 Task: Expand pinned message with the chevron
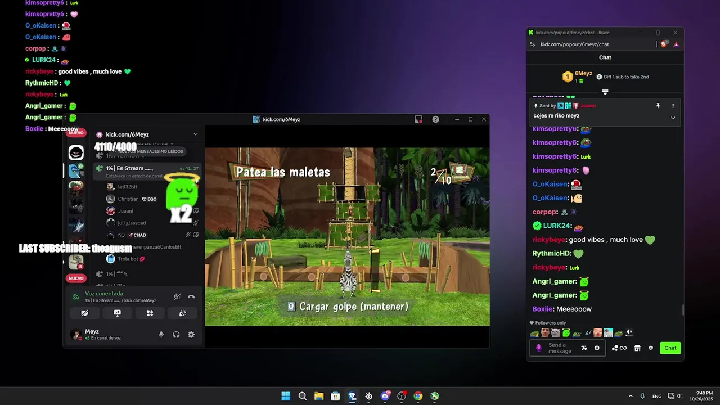(x=673, y=118)
